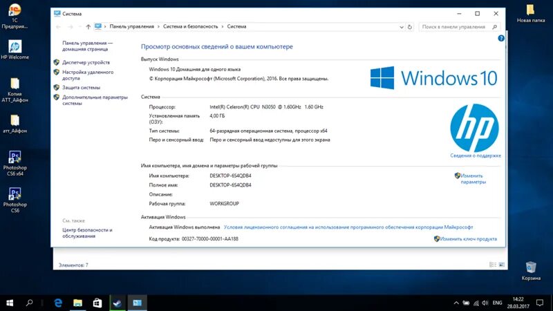Select Photoshop CS6 desktop shortcut
Viewport: 553px width, 311px height.
click(15, 200)
